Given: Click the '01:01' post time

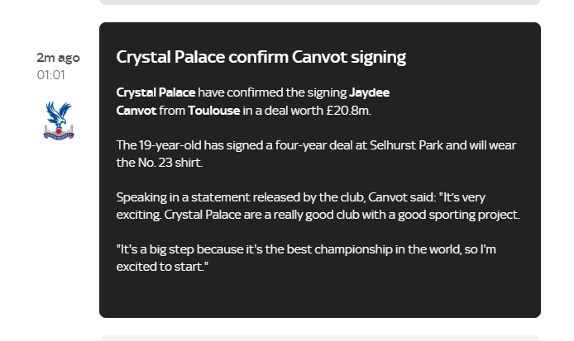Looking at the screenshot, I should click(51, 75).
